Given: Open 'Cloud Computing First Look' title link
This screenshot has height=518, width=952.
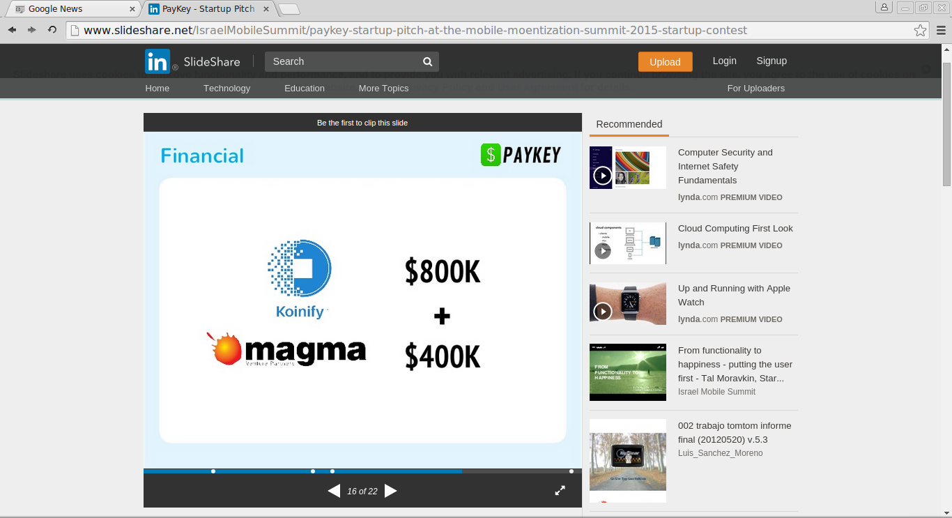Looking at the screenshot, I should [x=735, y=229].
